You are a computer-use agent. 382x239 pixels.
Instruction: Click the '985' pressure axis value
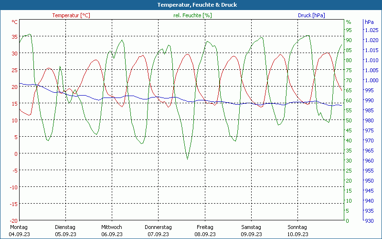[x=369, y=110]
